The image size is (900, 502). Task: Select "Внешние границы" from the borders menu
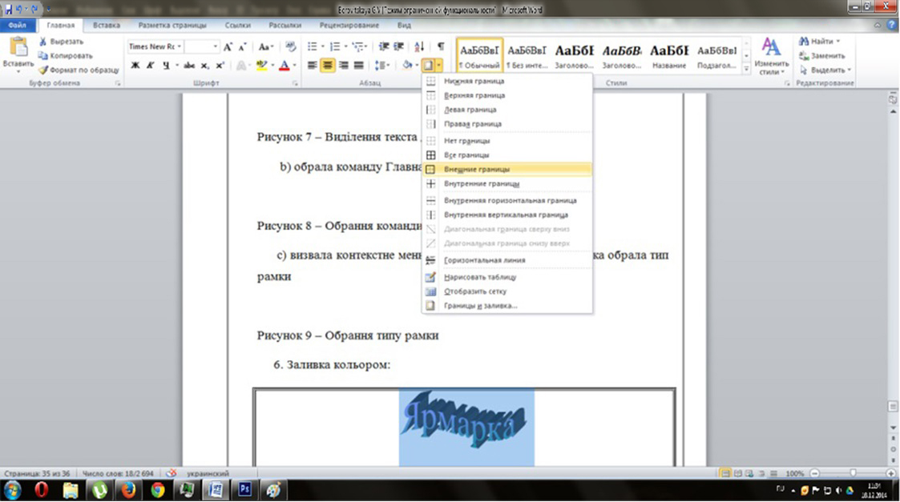click(476, 169)
